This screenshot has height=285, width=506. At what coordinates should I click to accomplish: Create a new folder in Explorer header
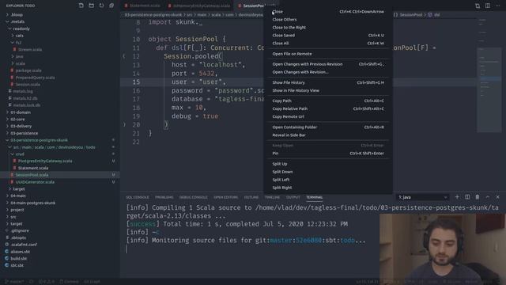[x=92, y=6]
